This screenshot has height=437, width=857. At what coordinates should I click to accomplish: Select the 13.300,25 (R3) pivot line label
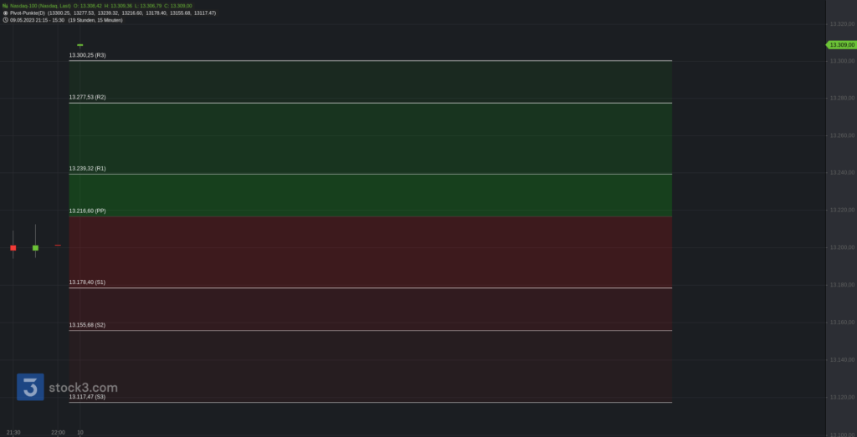tap(87, 55)
